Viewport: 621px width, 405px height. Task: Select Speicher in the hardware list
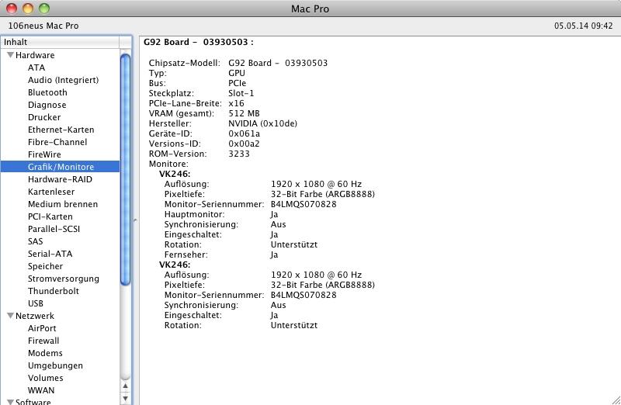pyautogui.click(x=45, y=266)
